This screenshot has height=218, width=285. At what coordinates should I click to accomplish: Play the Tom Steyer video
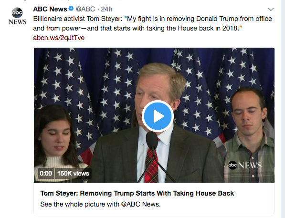coord(158,116)
